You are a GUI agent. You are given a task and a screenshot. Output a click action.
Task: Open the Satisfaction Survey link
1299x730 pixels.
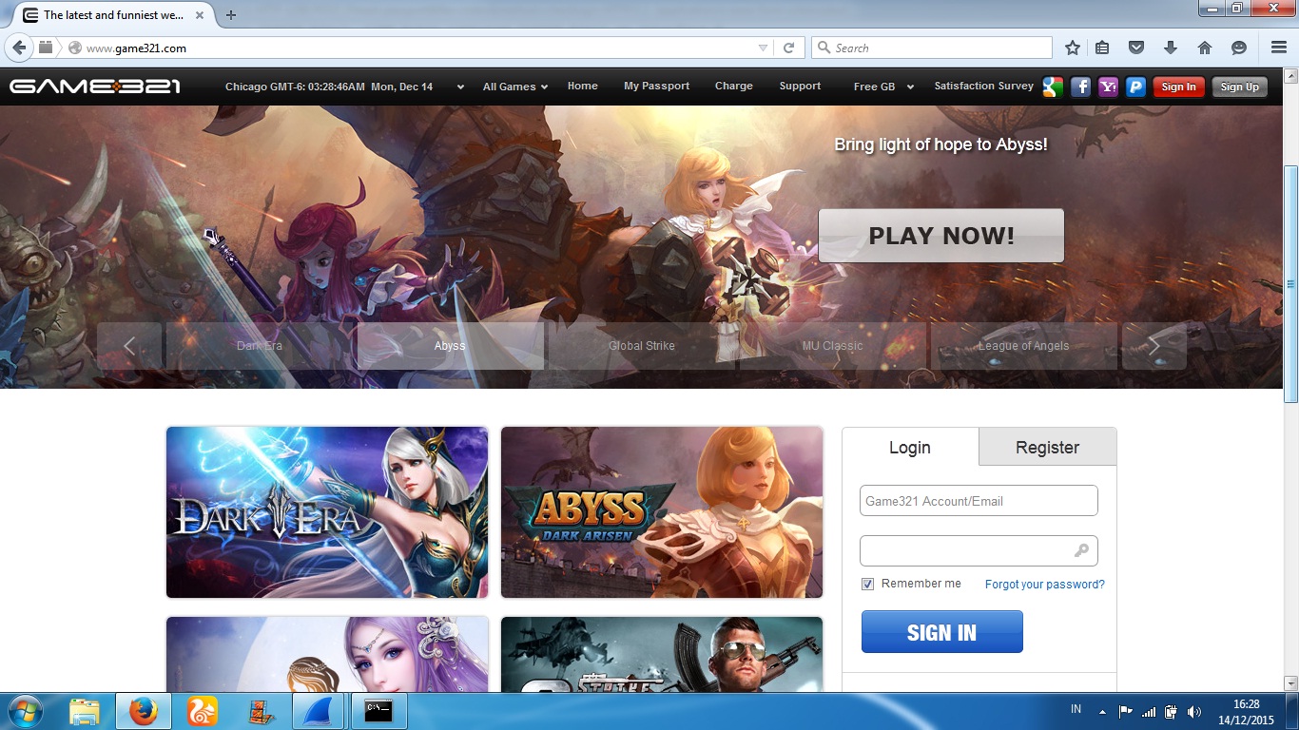pyautogui.click(x=983, y=86)
